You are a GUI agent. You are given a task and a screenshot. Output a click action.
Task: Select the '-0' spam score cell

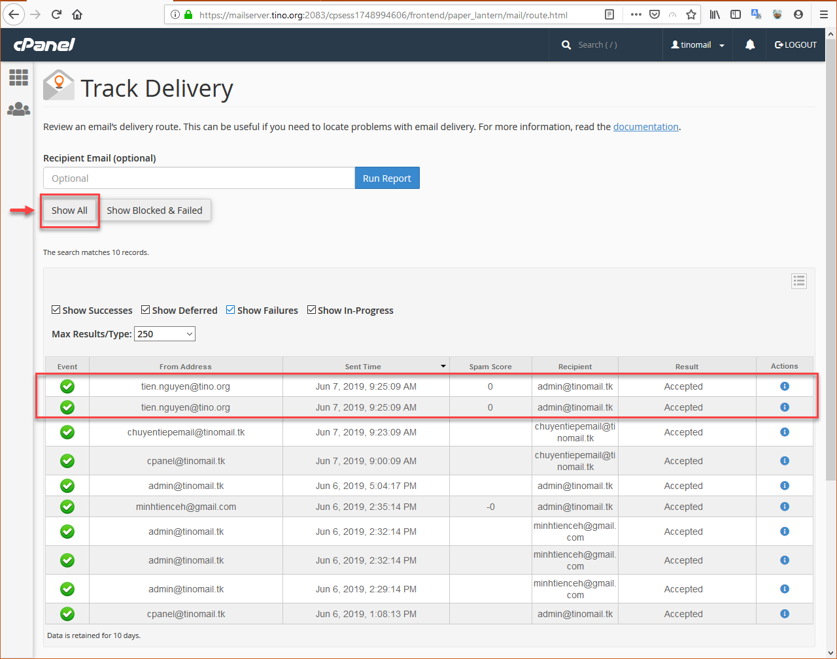point(490,507)
